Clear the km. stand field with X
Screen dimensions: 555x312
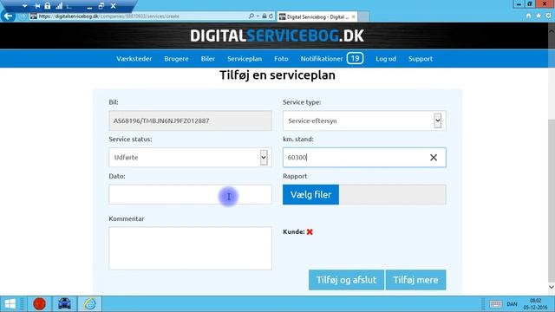(x=434, y=158)
